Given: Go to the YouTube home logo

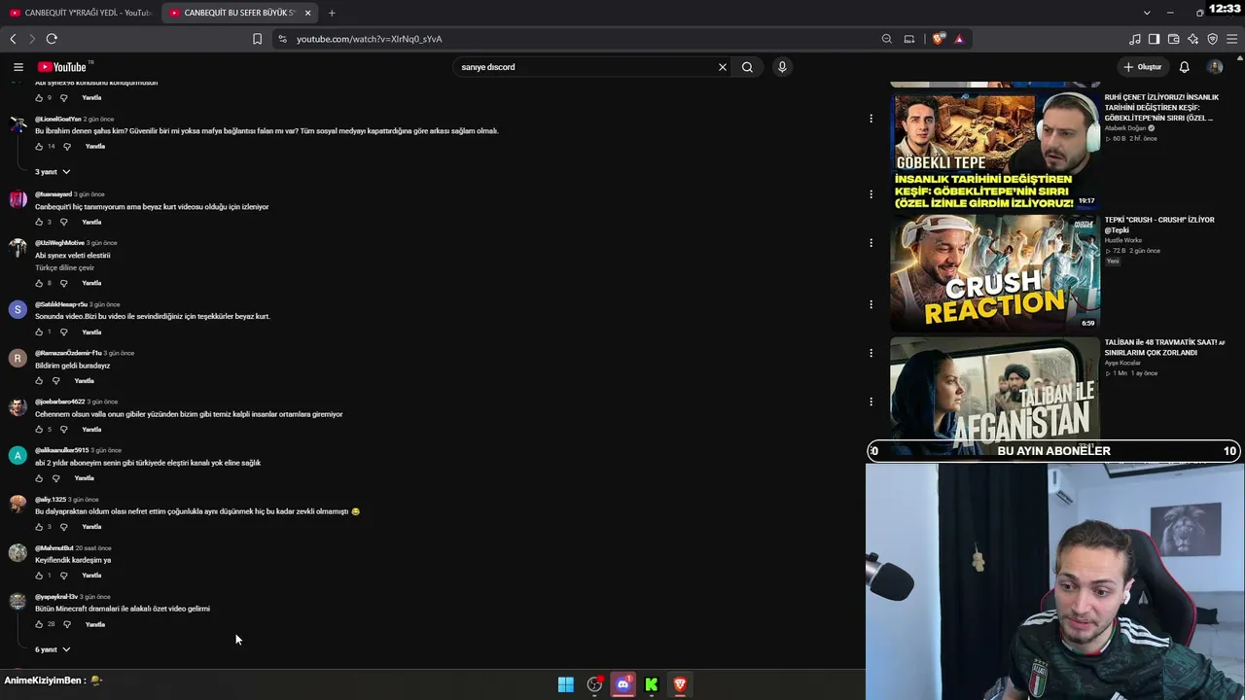Looking at the screenshot, I should [62, 67].
